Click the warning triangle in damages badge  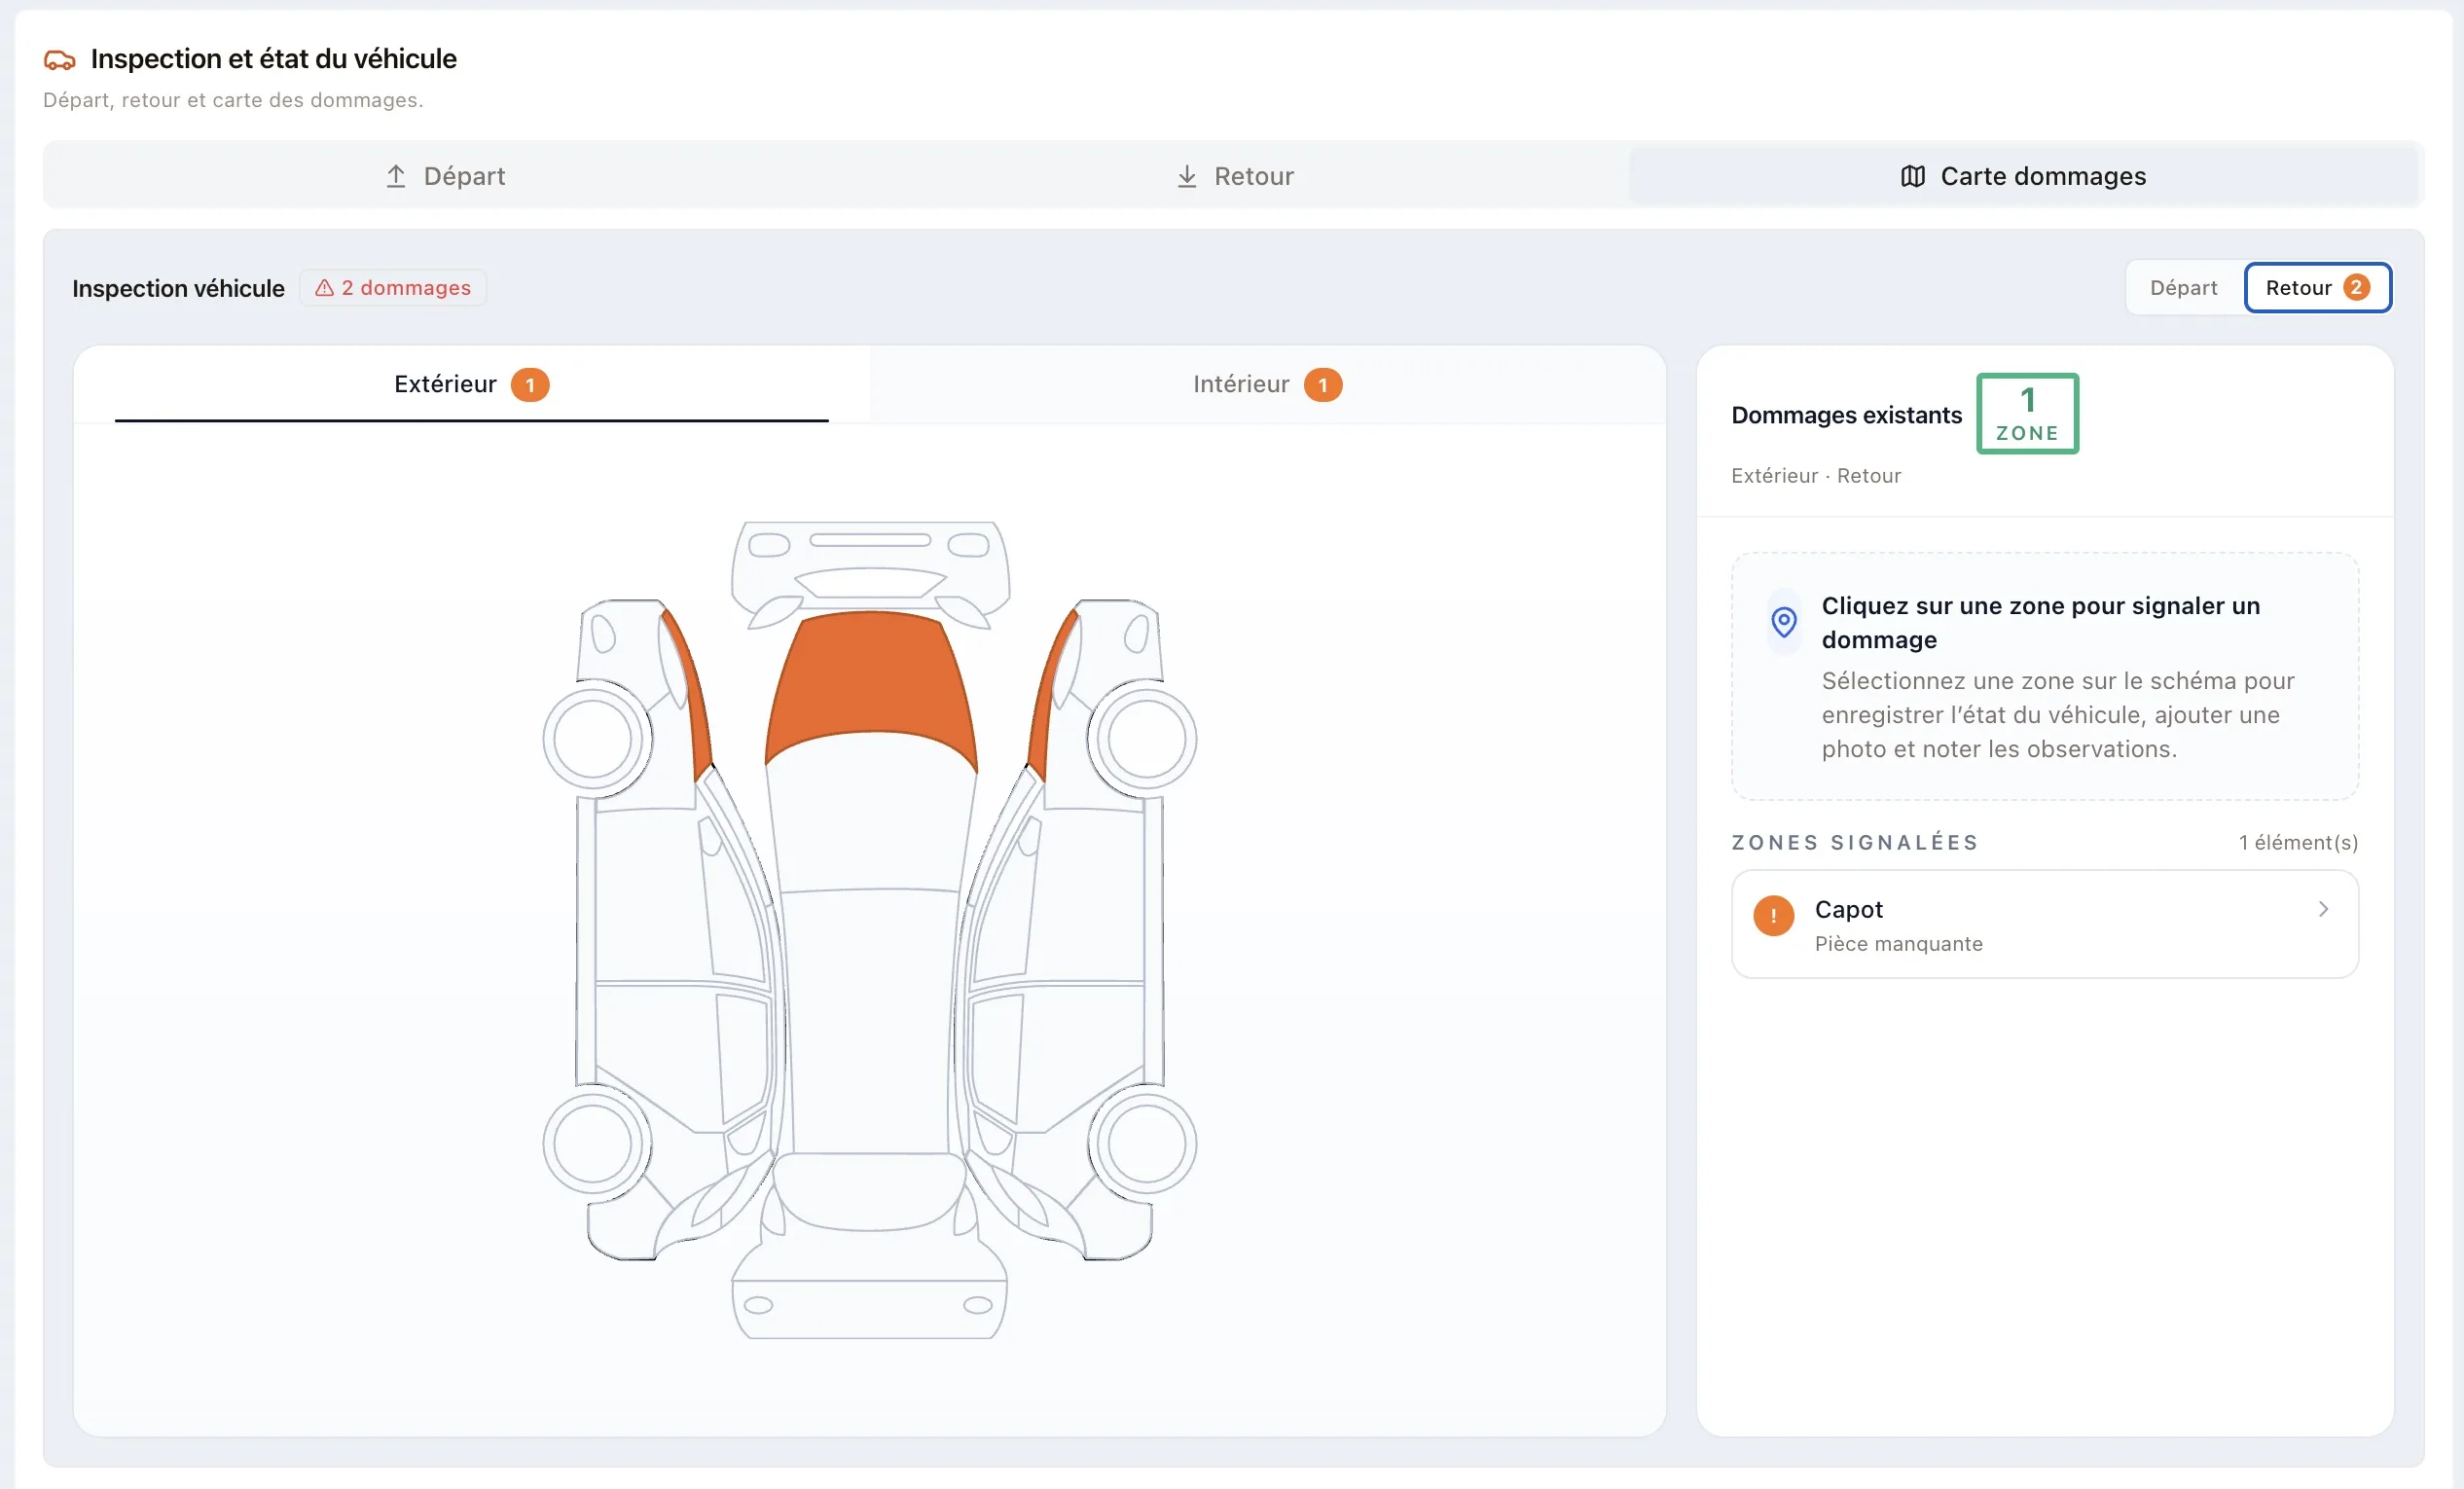click(x=324, y=288)
